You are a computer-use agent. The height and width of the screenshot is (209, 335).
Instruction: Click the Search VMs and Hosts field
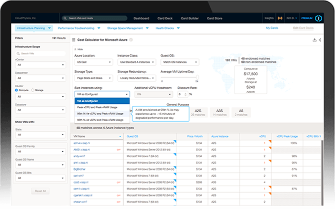(x=94, y=18)
